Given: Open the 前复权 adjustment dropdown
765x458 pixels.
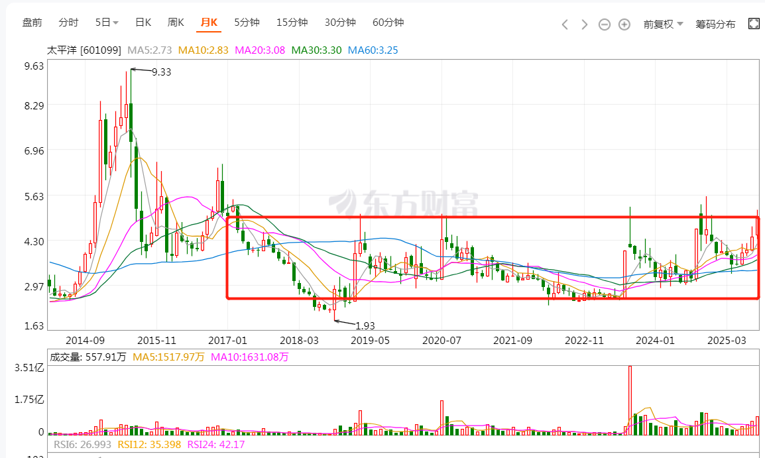Looking at the screenshot, I should 663,25.
